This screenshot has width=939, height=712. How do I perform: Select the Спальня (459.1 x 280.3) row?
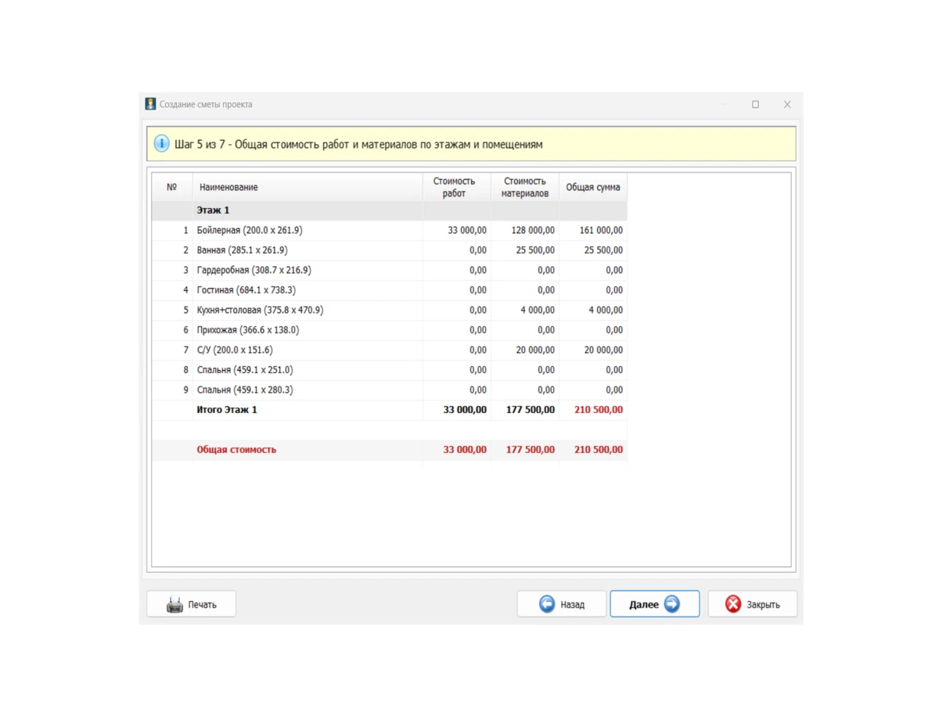[x=389, y=390]
